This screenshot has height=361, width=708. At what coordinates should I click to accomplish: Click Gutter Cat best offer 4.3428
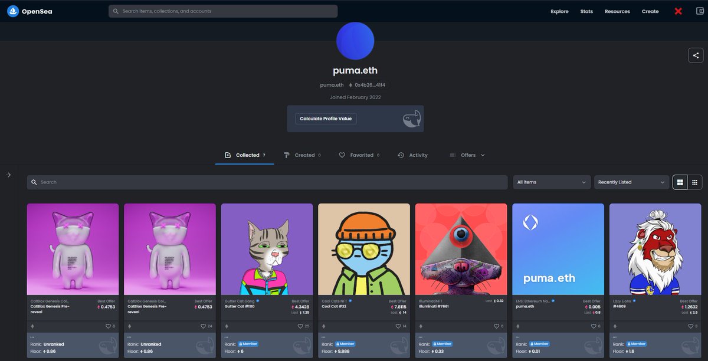[300, 307]
